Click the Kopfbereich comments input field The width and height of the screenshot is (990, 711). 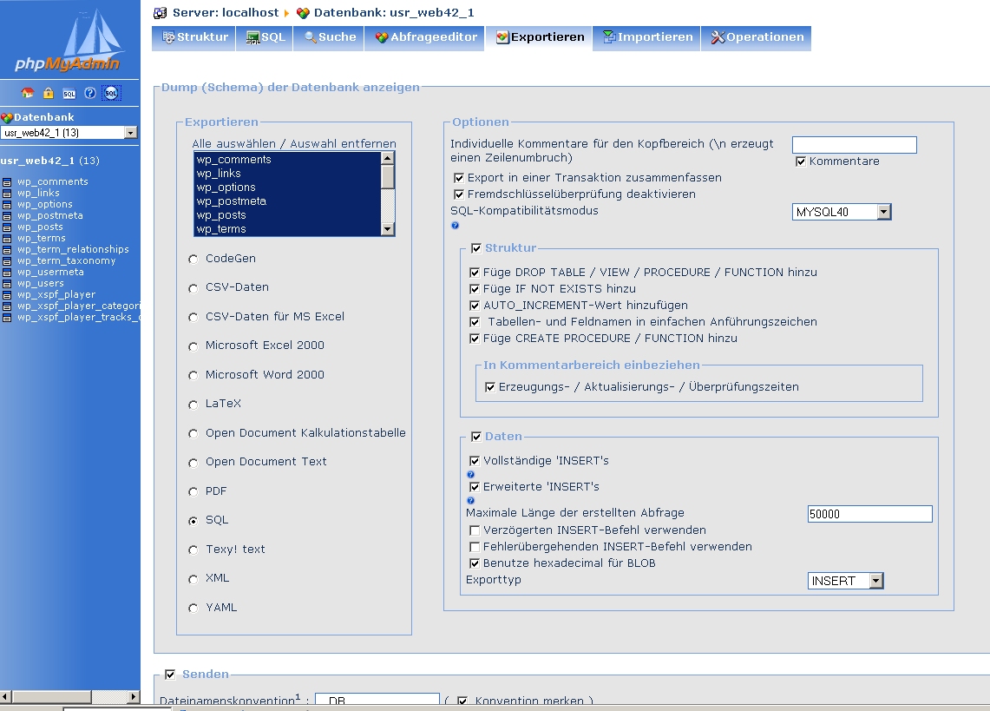(x=855, y=145)
